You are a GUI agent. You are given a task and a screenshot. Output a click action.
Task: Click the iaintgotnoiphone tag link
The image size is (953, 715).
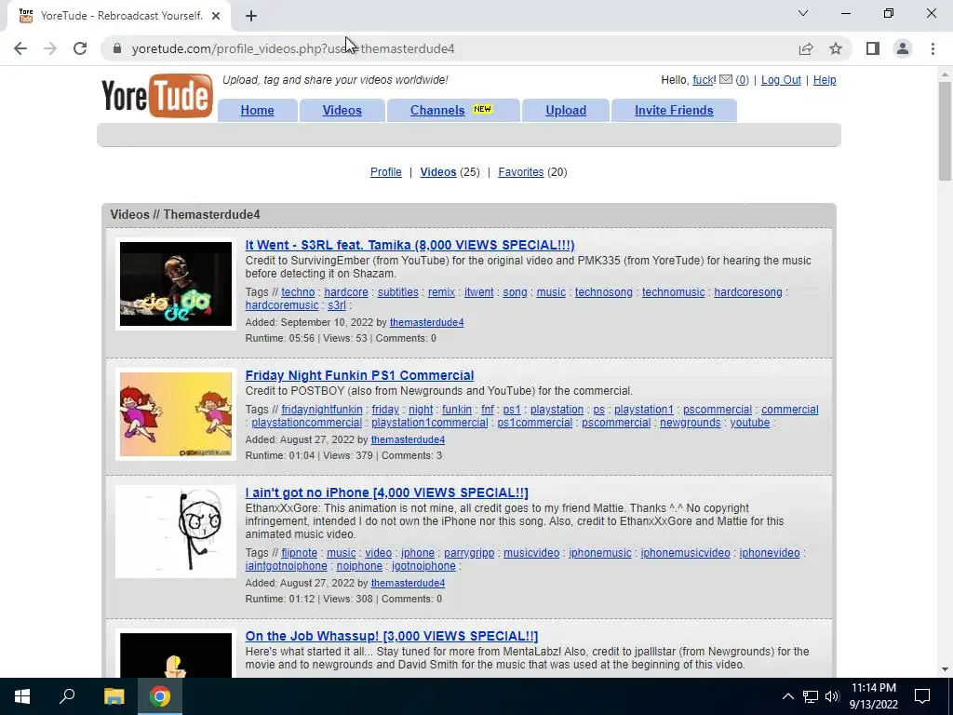click(286, 566)
